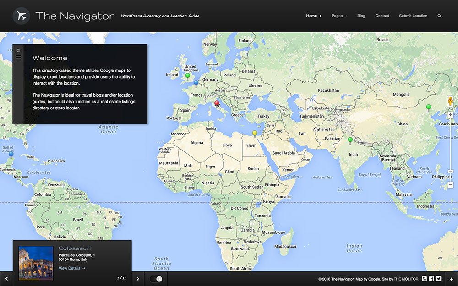Click the Welcome heading text
Image resolution: width=458 pixels, height=286 pixels.
(50, 58)
